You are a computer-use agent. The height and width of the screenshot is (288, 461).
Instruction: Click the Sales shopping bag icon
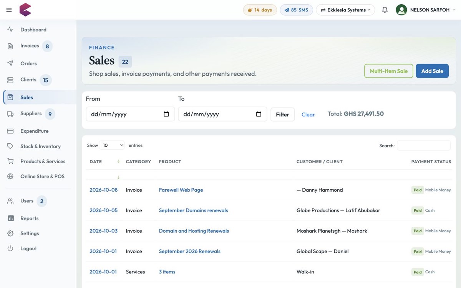[10, 98]
